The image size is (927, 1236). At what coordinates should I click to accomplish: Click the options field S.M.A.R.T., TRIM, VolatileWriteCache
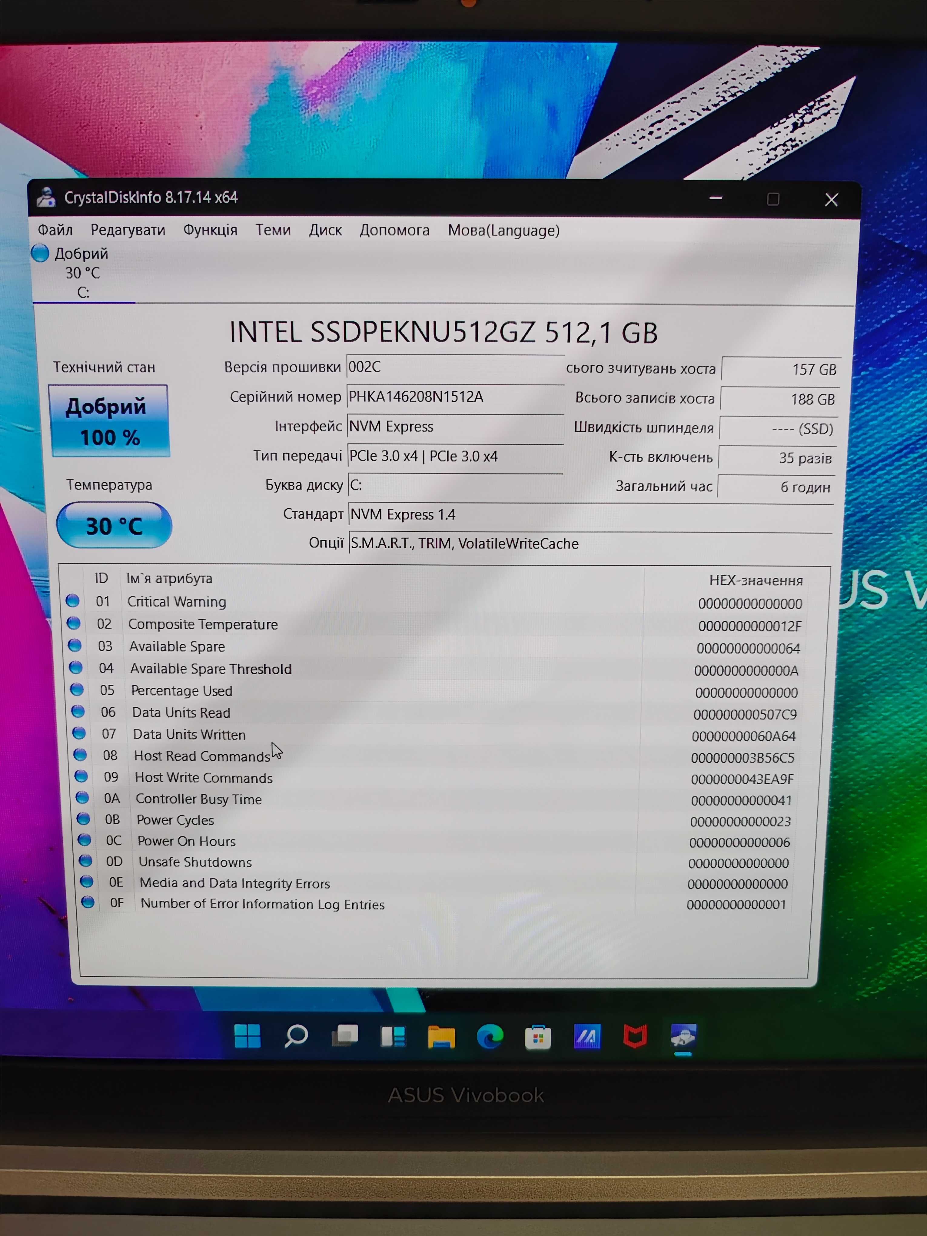(591, 543)
